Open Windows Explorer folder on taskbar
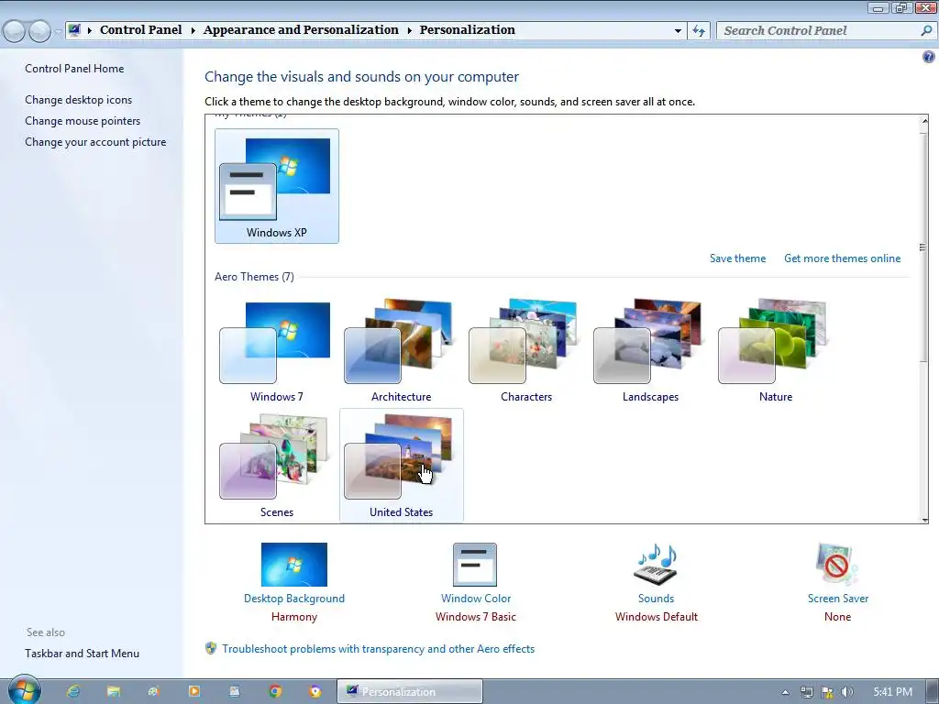939x704 pixels. (x=113, y=691)
